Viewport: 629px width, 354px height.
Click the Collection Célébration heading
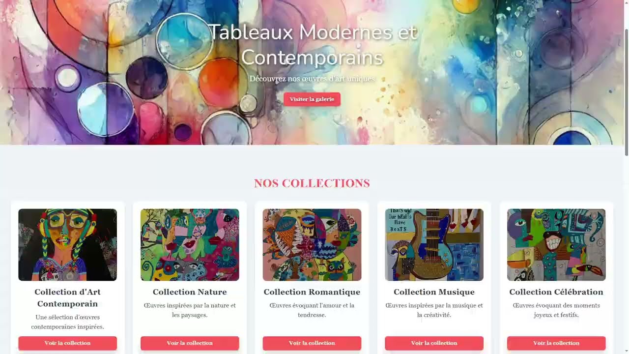pyautogui.click(x=556, y=292)
